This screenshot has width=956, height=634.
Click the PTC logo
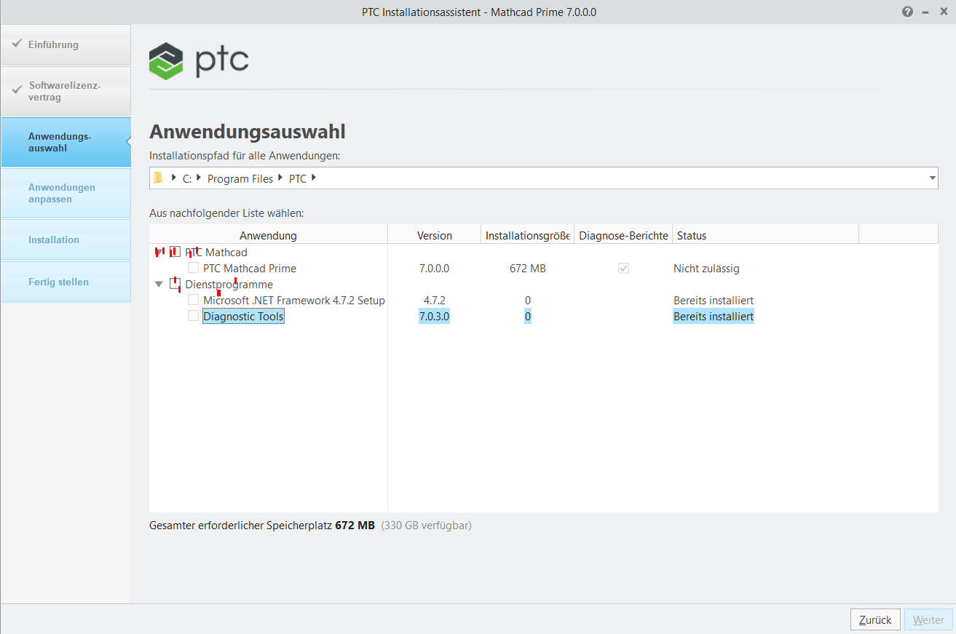(x=199, y=61)
